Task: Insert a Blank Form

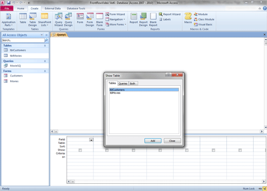Action: [x=100, y=20]
